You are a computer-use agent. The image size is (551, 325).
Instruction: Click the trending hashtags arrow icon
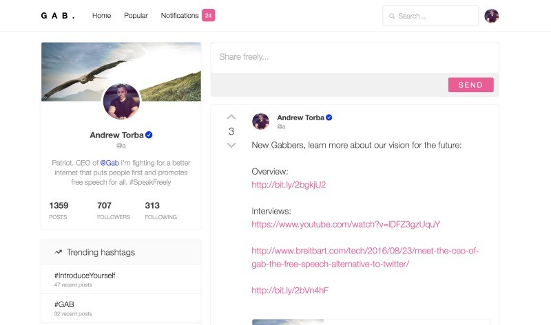coord(59,252)
